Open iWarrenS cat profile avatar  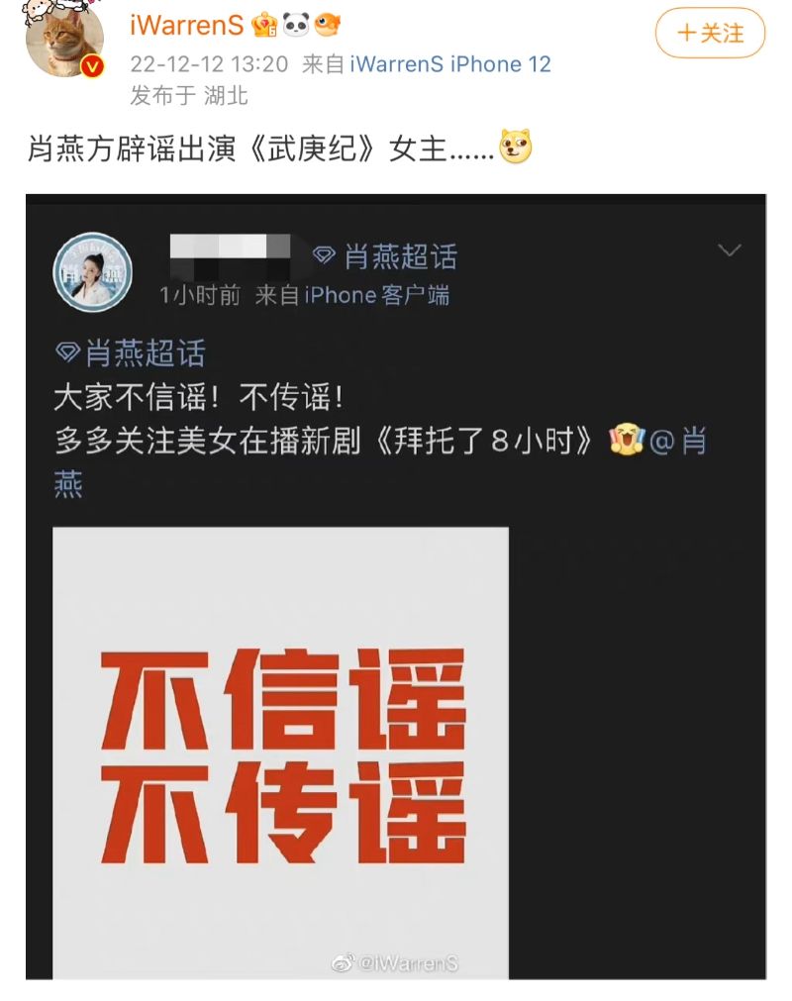point(63,39)
